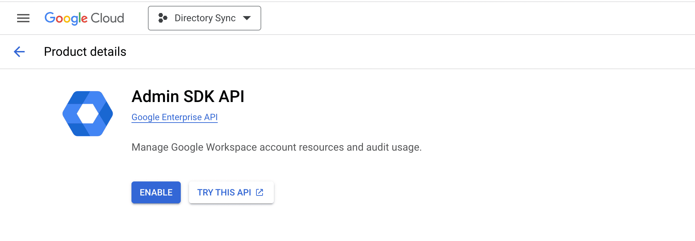Click the "Product details" page heading

point(85,52)
